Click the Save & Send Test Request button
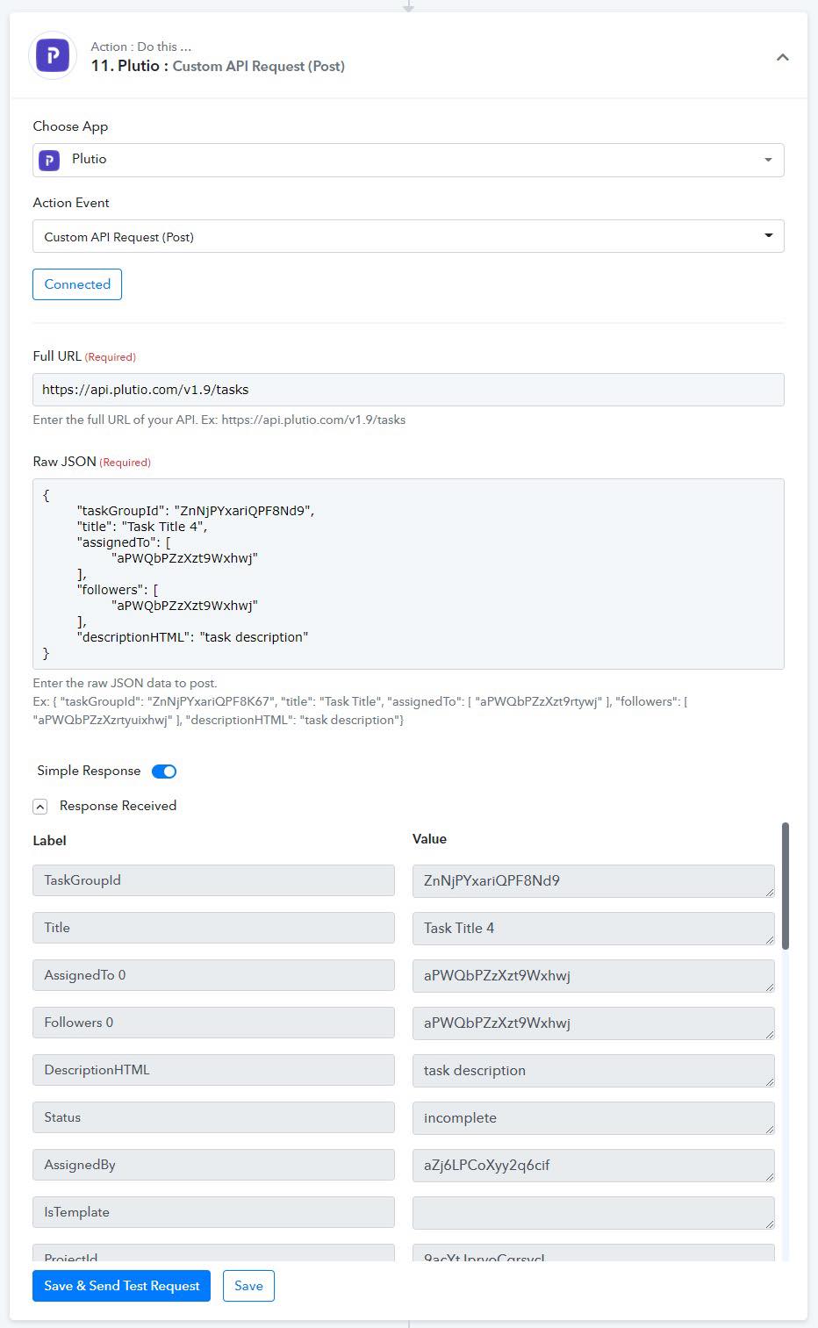The height and width of the screenshot is (1328, 818). [121, 1286]
